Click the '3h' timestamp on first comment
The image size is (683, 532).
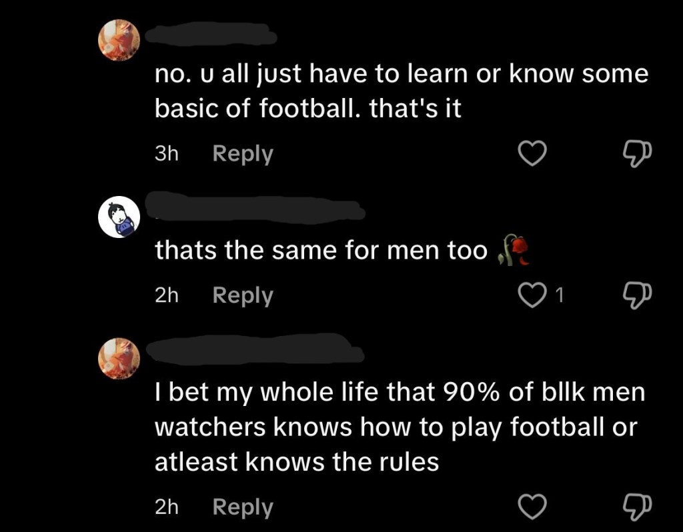pyautogui.click(x=166, y=154)
